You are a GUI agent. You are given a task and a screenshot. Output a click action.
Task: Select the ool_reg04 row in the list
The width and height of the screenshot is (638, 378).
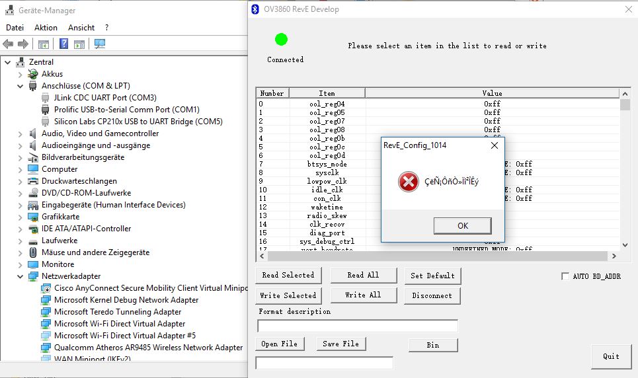click(438, 104)
